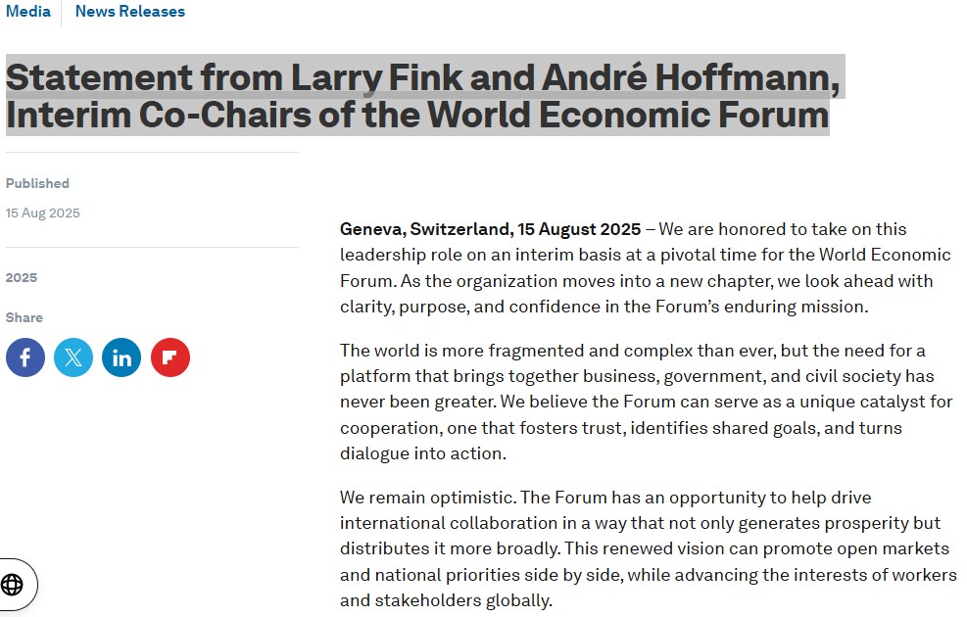The height and width of the screenshot is (617, 967).
Task: Open the globe language selector
Action: (13, 585)
